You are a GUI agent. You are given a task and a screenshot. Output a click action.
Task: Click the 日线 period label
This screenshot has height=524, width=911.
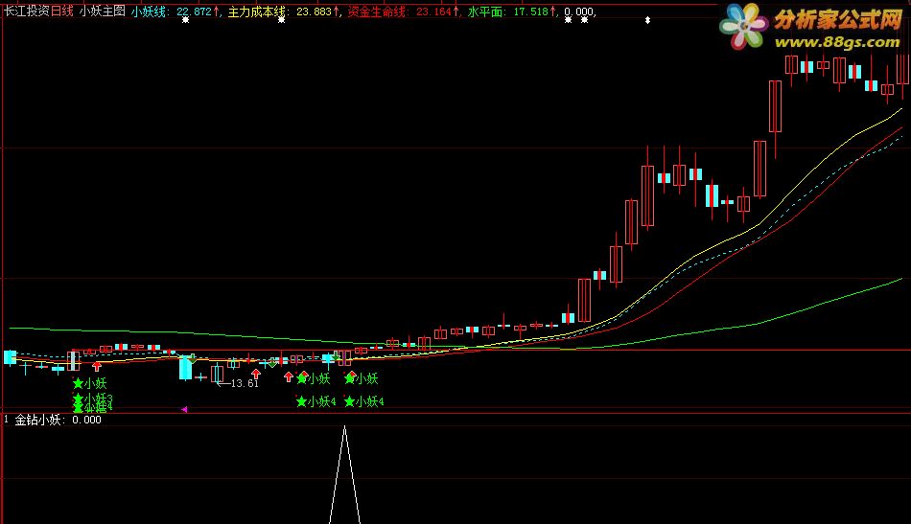(62, 11)
